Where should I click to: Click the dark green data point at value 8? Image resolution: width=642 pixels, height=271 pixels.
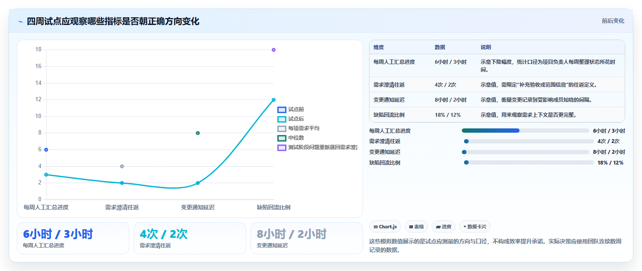[x=198, y=133]
